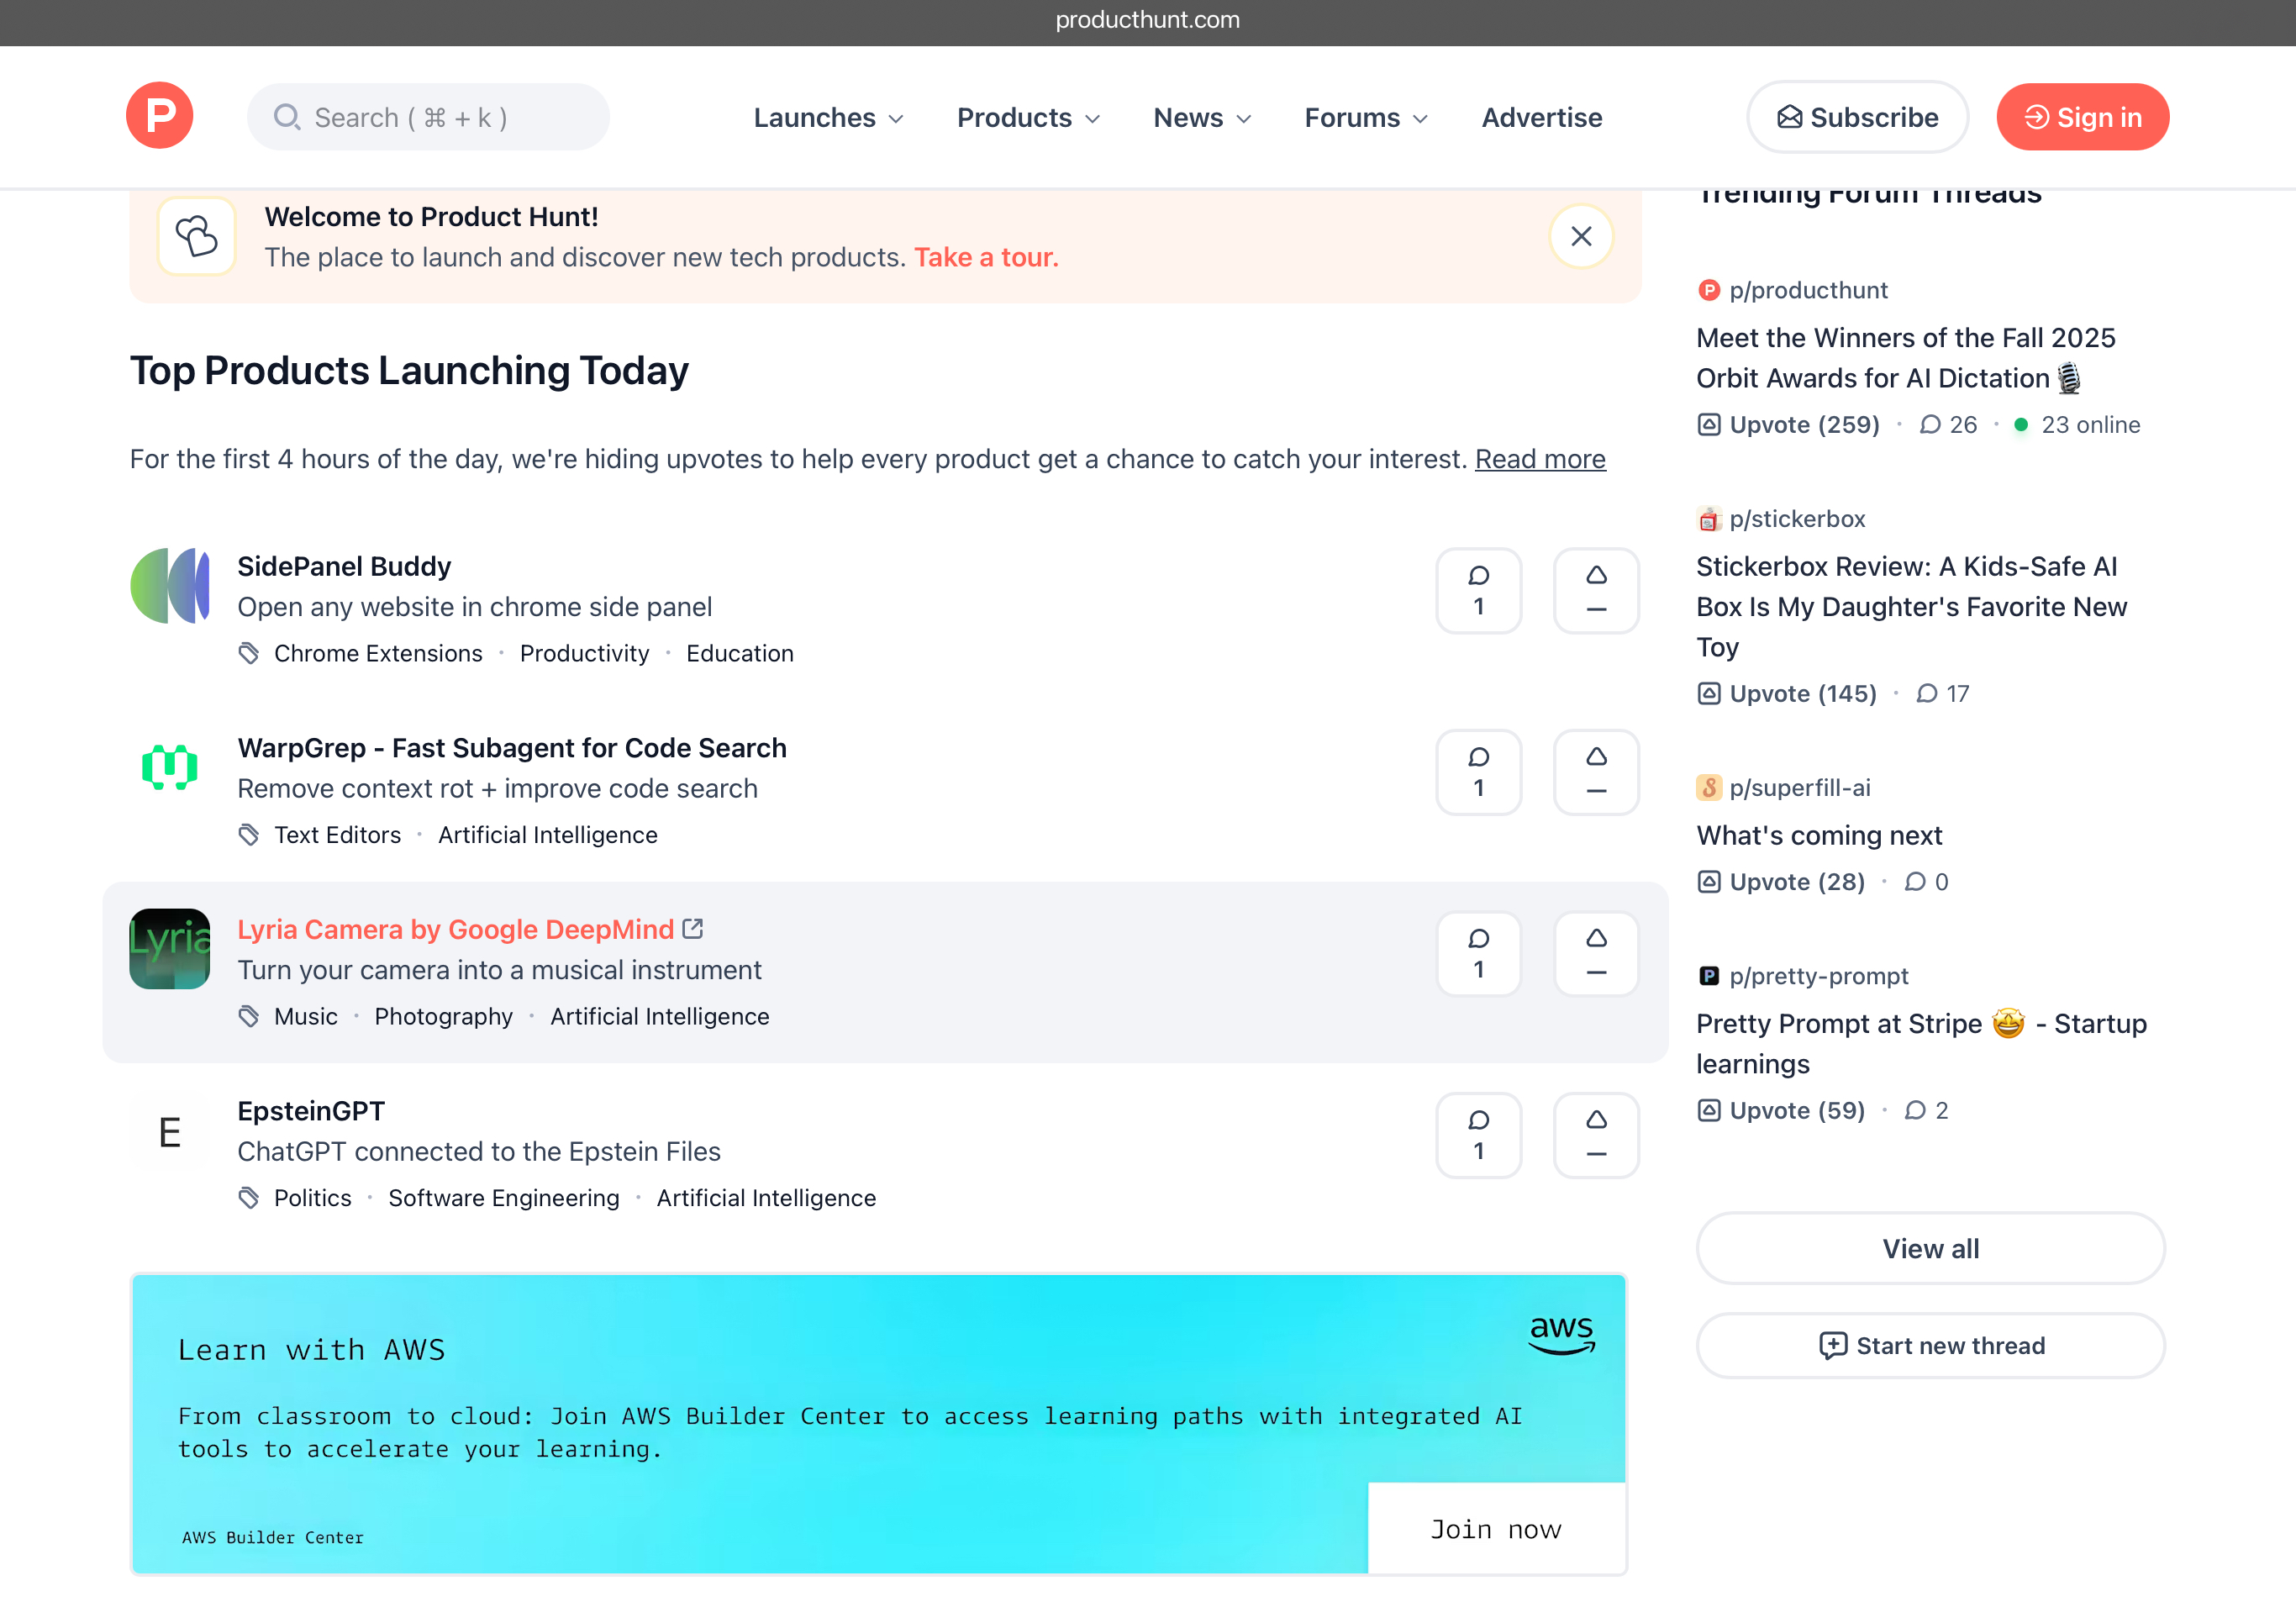Upvote WarpGrep
The width and height of the screenshot is (2296, 1602).
click(x=1595, y=772)
